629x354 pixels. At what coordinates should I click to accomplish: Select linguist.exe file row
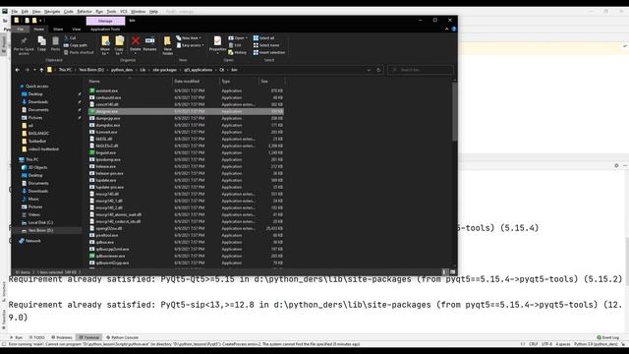click(x=186, y=152)
